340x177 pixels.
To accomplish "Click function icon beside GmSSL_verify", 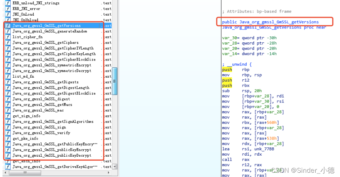I will tap(8, 133).
